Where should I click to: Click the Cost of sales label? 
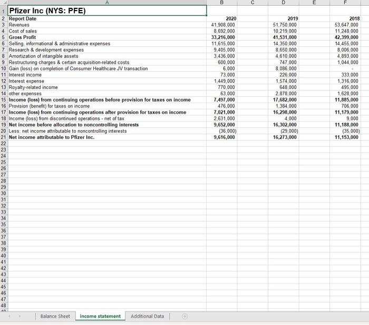pos(107,31)
